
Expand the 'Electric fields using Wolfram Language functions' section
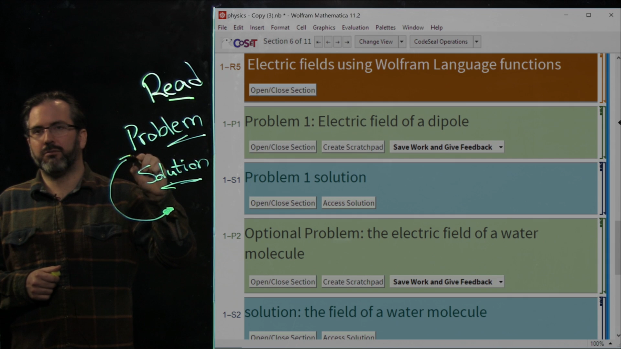point(282,90)
